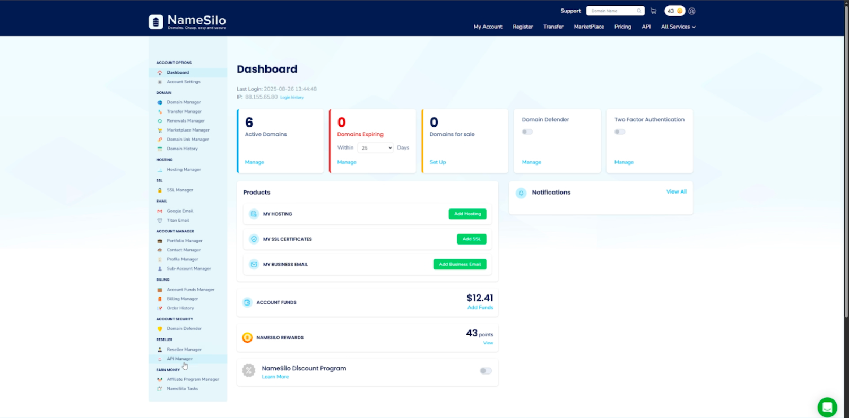This screenshot has width=849, height=418.
Task: Click the Sub-Account Manager icon
Action: (160, 268)
